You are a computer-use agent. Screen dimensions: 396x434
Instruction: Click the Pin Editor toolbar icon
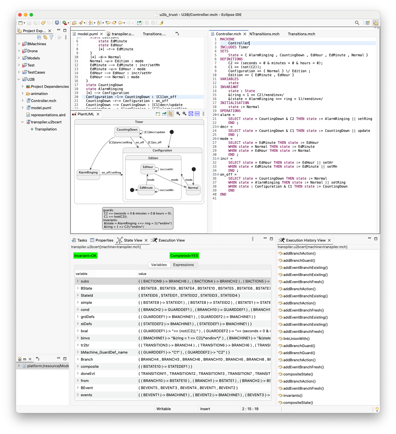(x=139, y=23)
